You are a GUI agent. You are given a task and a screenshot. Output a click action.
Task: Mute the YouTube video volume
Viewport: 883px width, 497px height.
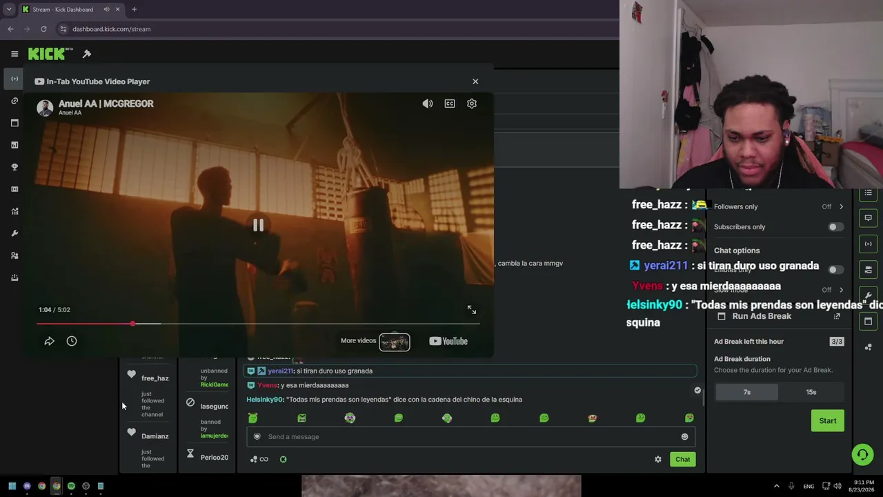coord(428,104)
